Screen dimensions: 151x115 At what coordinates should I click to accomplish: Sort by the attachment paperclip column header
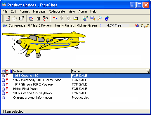coord(11,71)
